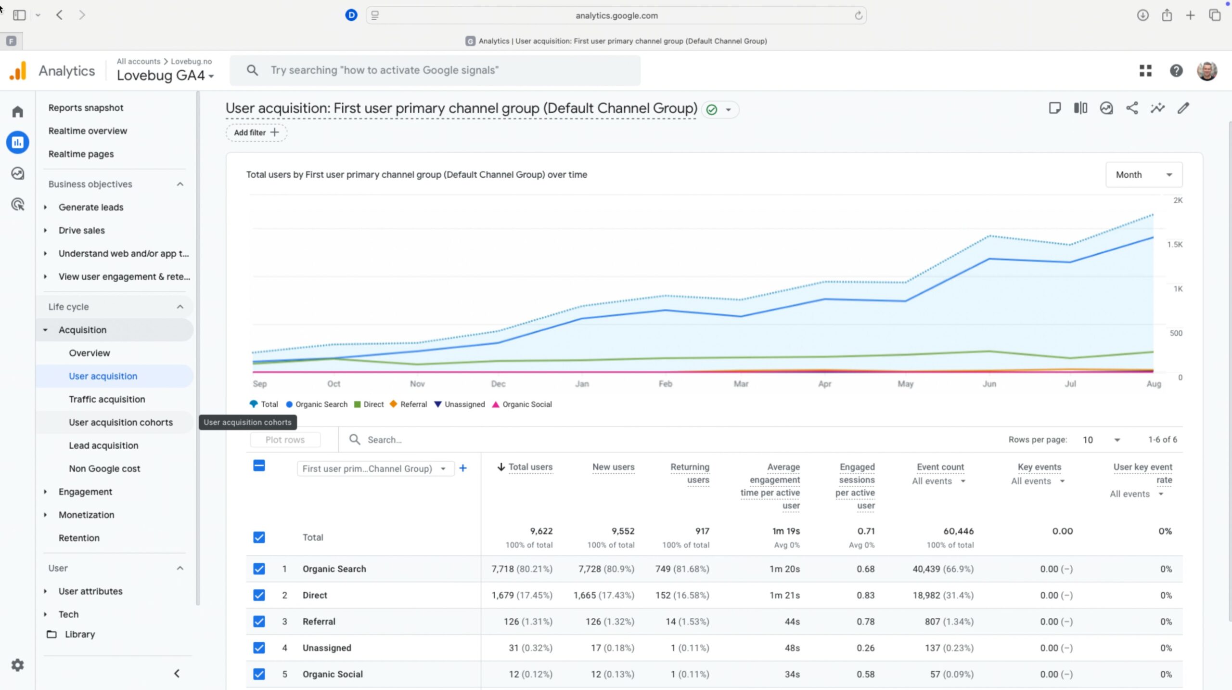Click the help question mark icon
Screen dimensions: 1232x690
click(1176, 71)
